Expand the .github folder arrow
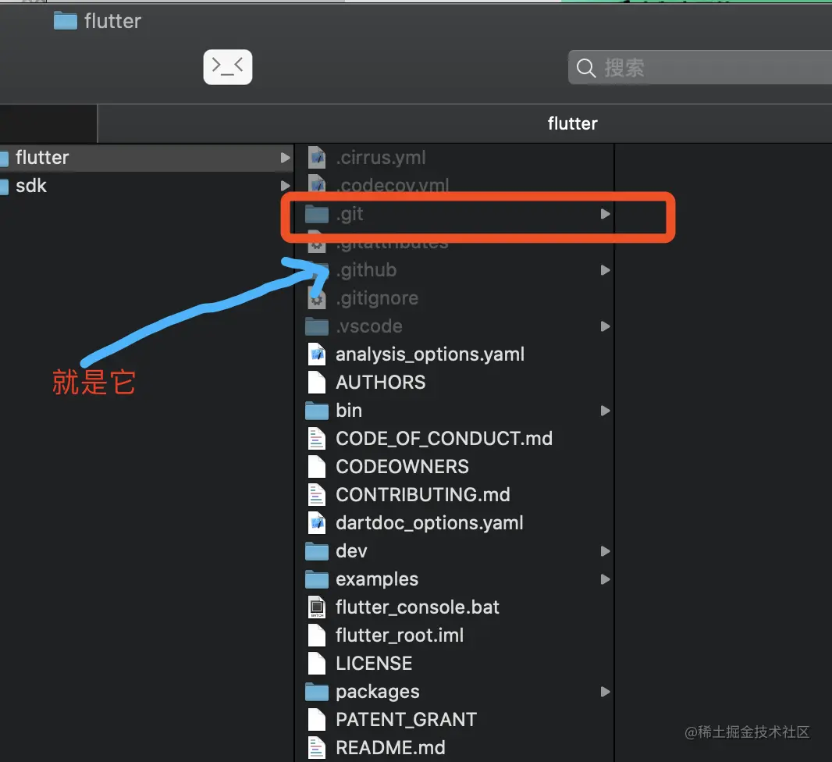Viewport: 832px width, 762px height. (605, 270)
